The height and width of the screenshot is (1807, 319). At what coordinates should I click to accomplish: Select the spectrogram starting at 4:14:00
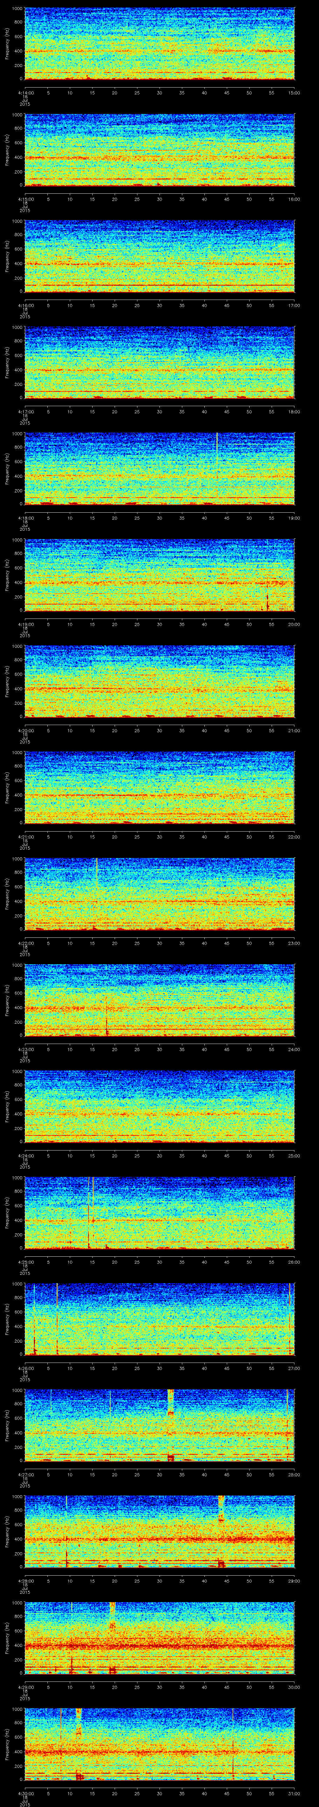160,44
